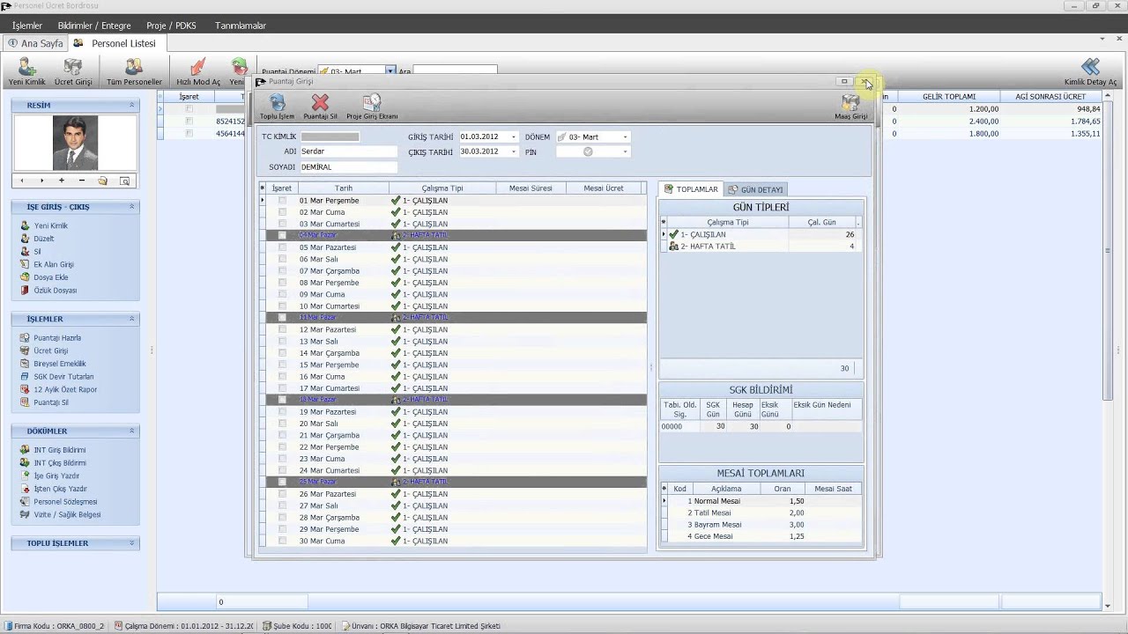Show next photo in Resim panel
The image size is (1128, 634).
pyautogui.click(x=41, y=181)
